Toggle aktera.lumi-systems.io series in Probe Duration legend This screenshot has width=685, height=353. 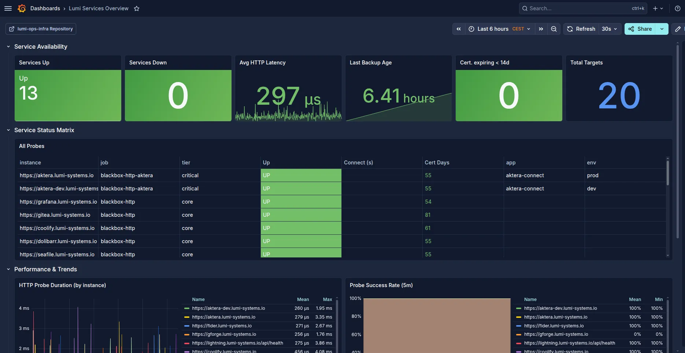[x=224, y=317]
